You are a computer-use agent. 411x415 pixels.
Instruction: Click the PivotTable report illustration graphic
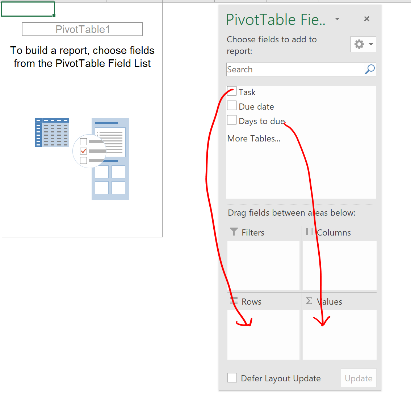coord(82,158)
